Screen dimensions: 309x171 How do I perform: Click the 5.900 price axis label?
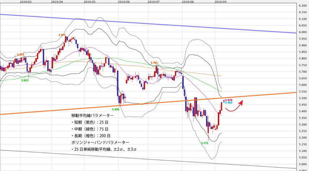point(303,45)
